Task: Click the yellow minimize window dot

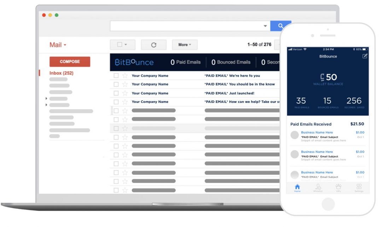Action: (x=50, y=15)
